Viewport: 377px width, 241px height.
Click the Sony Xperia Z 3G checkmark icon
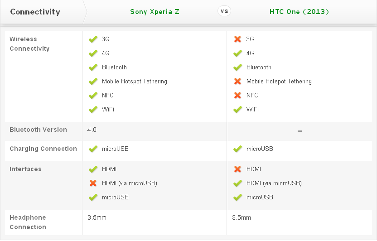[x=93, y=39]
